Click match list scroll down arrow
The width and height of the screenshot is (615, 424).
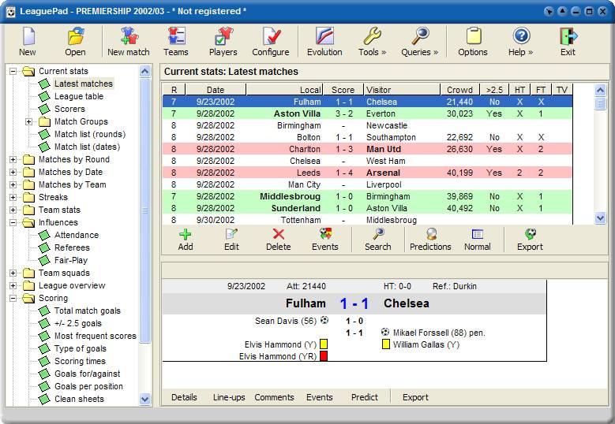pyautogui.click(x=600, y=218)
